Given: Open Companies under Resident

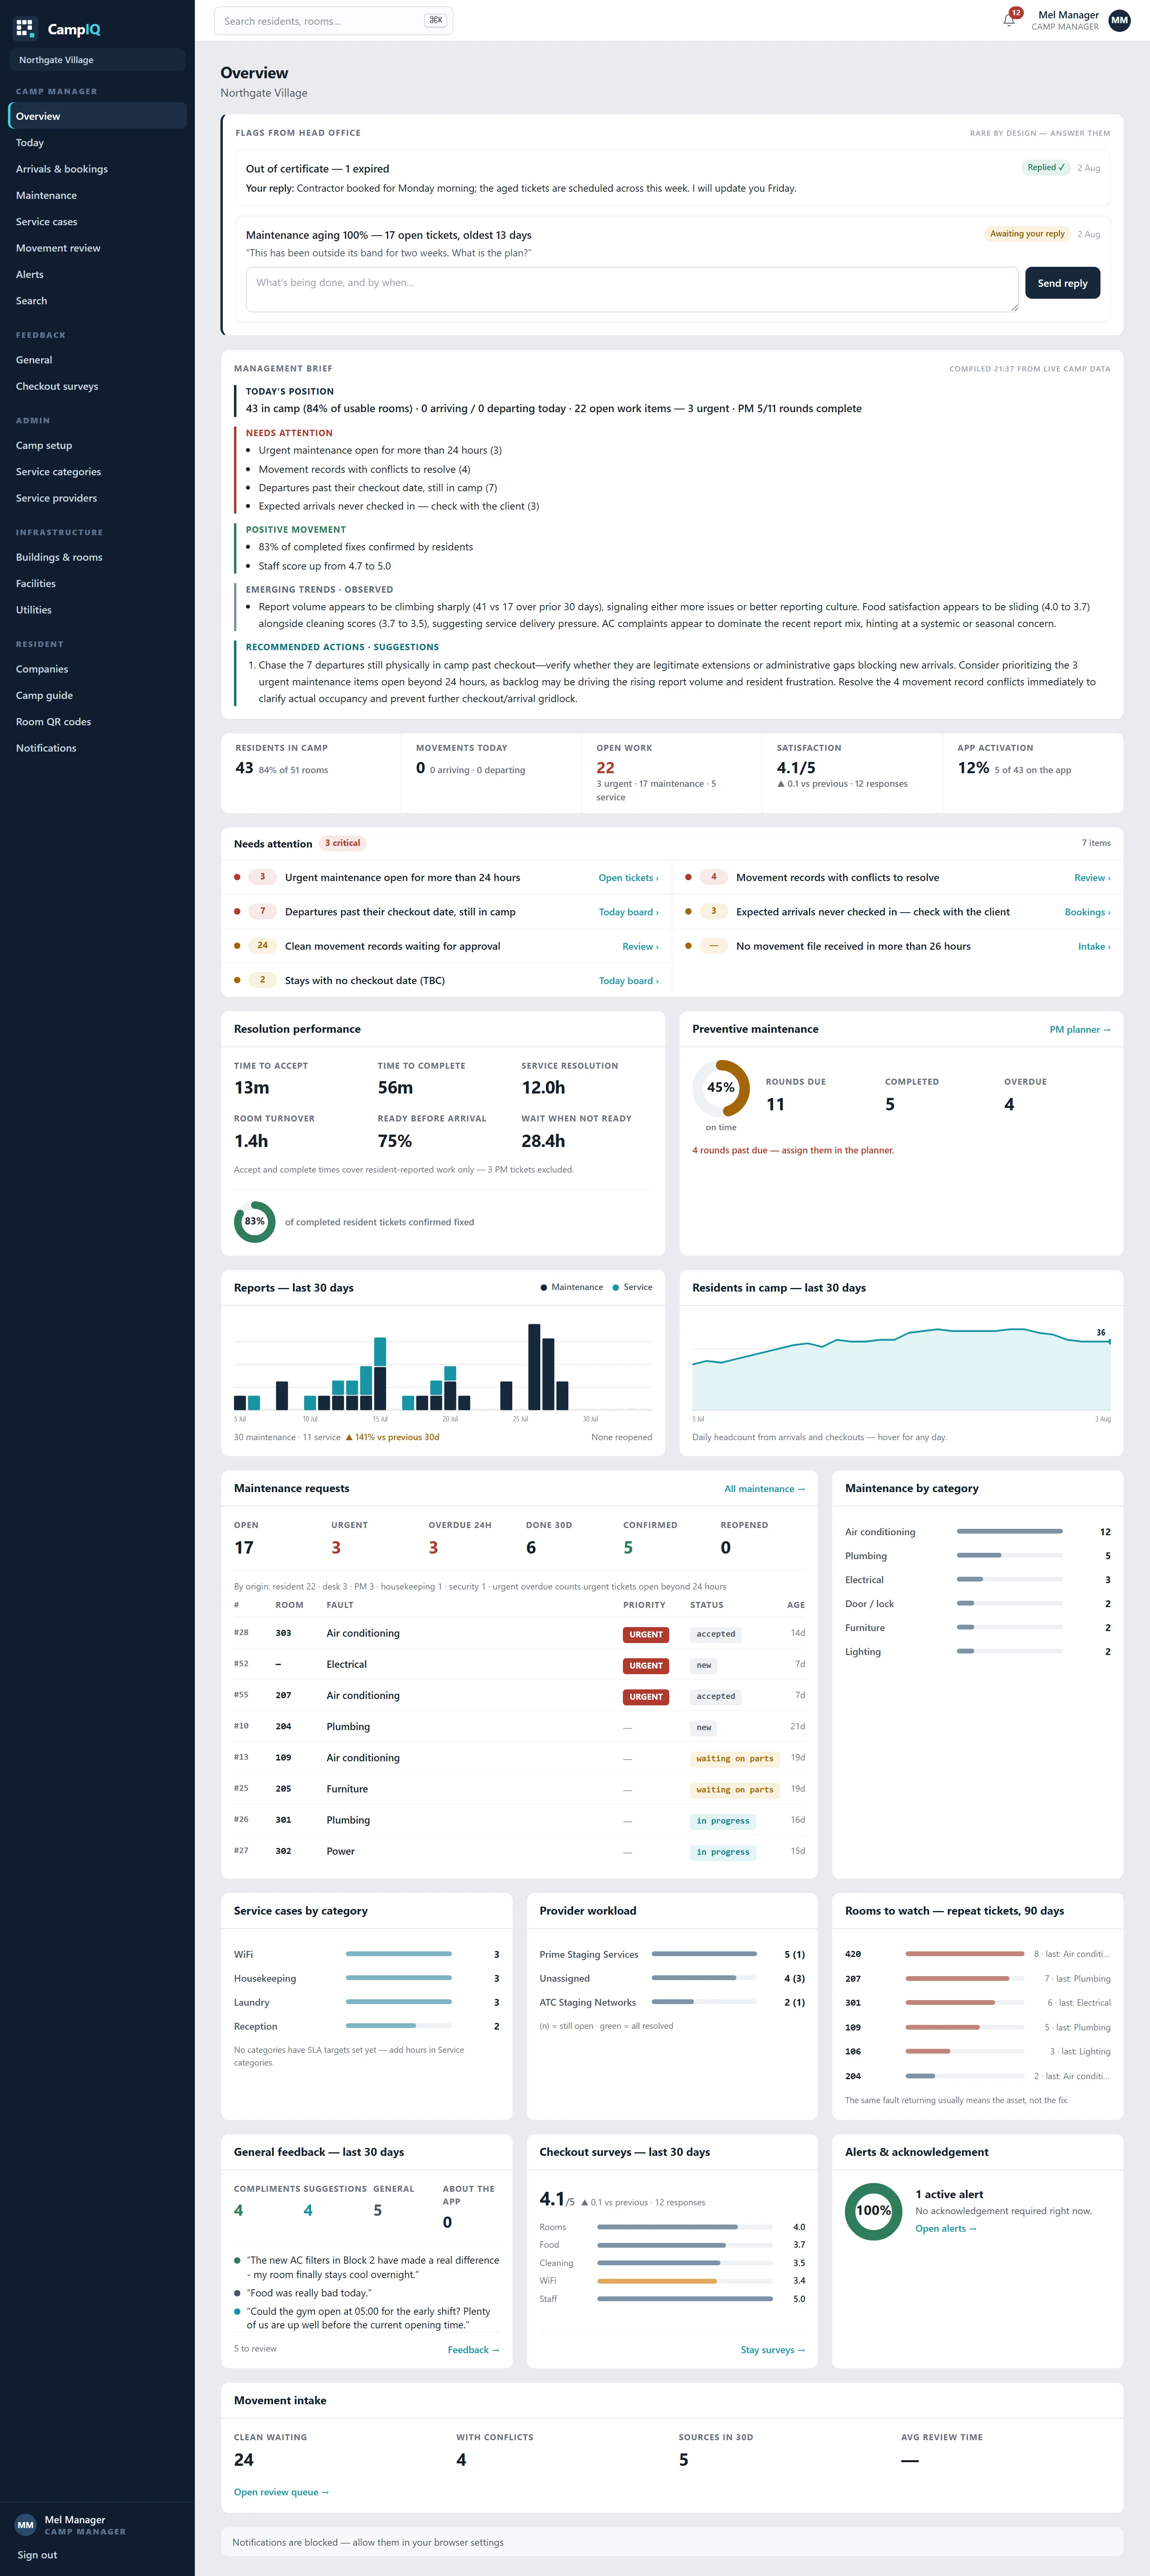Looking at the screenshot, I should coord(98,669).
